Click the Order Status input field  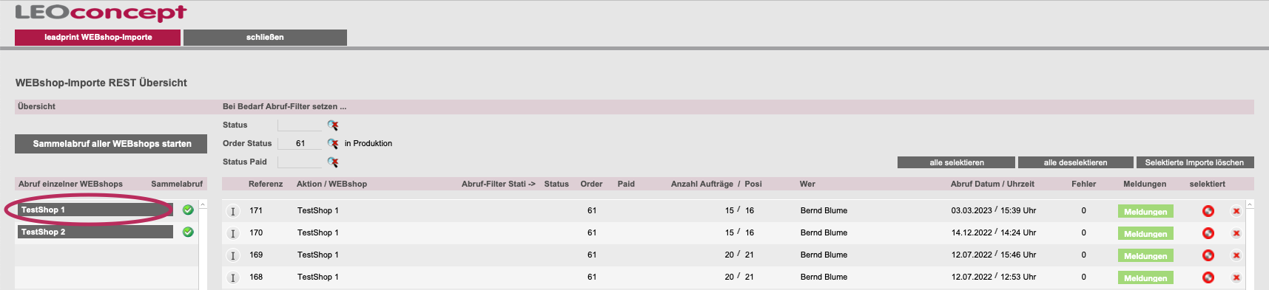pyautogui.click(x=300, y=143)
